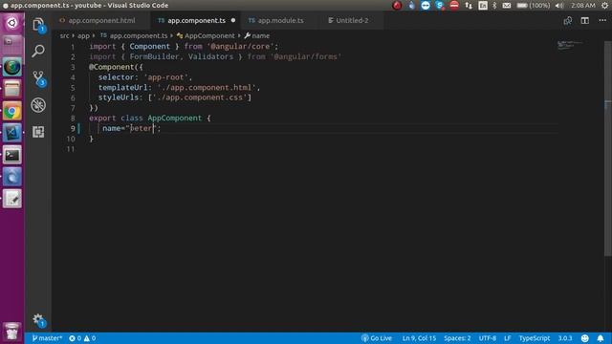Open the 2:08 AM clock menu
The image size is (612, 344).
(583, 6)
